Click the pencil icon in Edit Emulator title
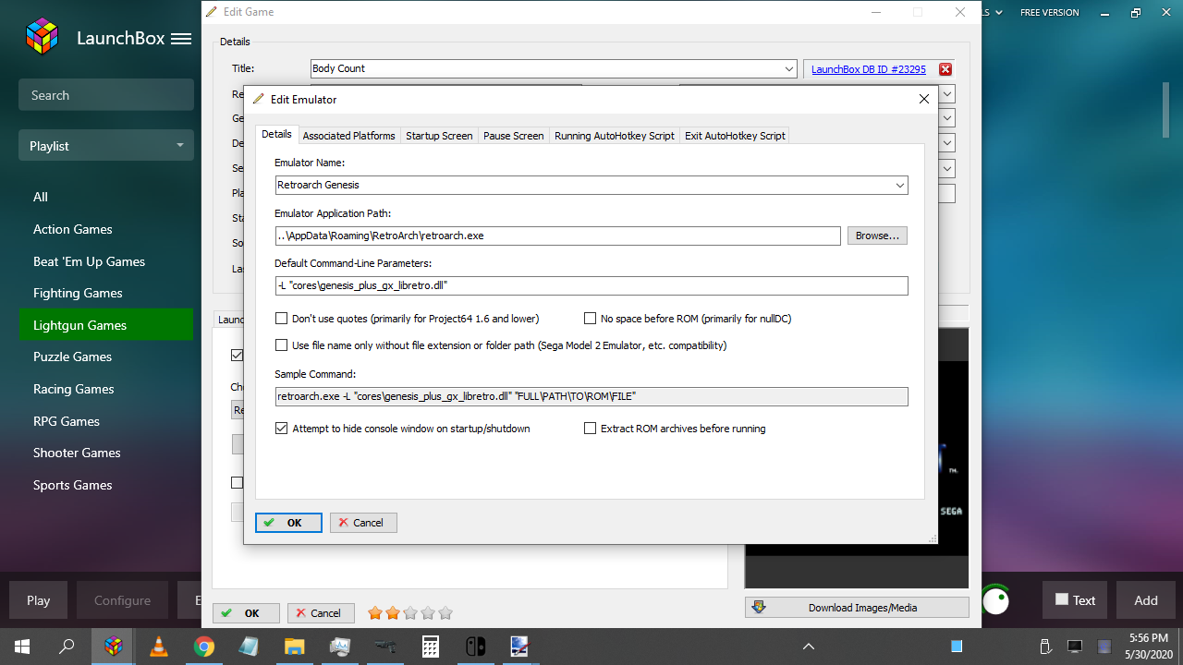Screen dimensions: 1183x665 tap(258, 99)
